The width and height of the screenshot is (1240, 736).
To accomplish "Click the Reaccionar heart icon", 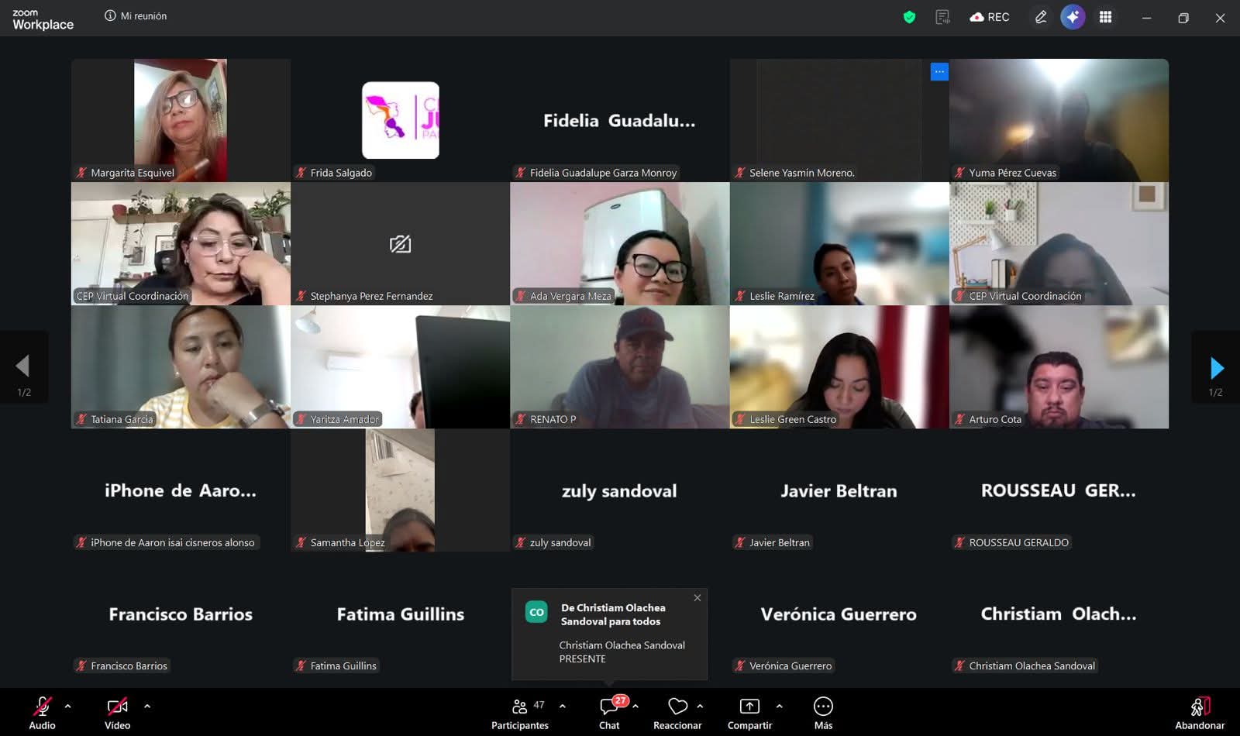I will (677, 713).
